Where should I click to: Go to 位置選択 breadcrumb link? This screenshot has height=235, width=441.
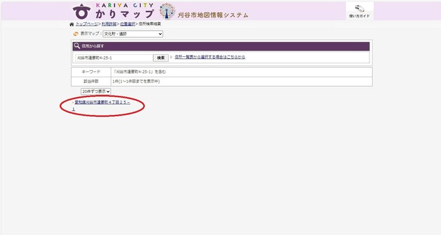(127, 24)
